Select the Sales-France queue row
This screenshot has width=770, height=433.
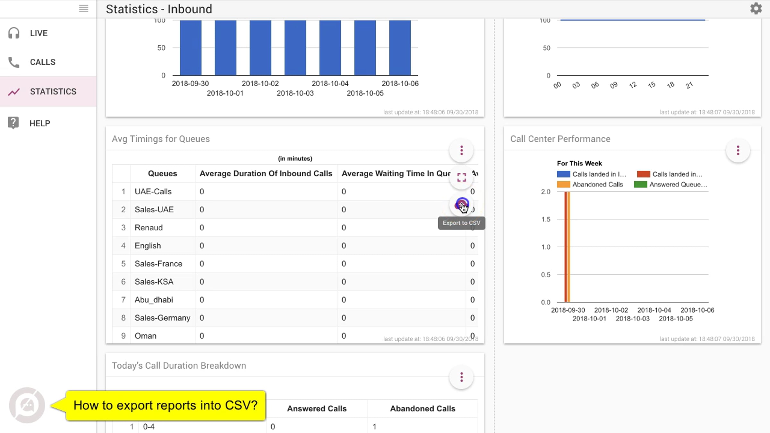pos(295,264)
